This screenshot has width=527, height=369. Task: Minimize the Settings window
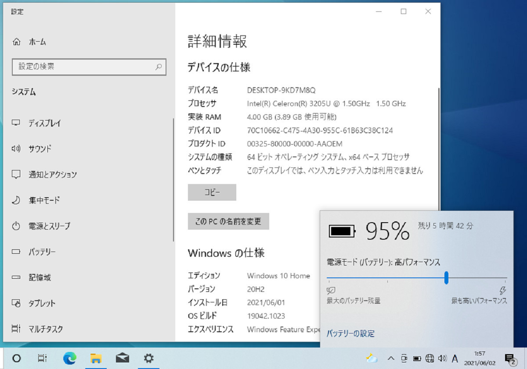(379, 12)
